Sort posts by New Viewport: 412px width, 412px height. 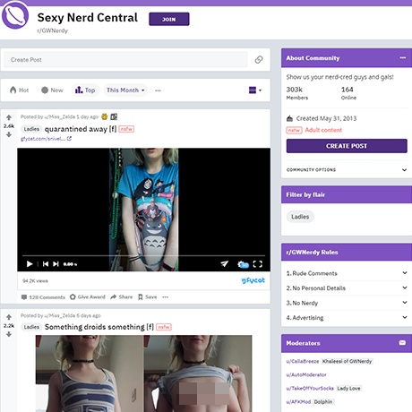click(x=52, y=90)
